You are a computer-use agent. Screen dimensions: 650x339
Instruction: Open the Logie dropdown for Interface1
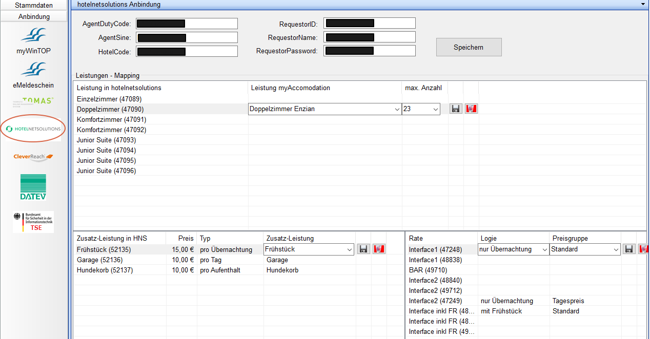coord(544,249)
